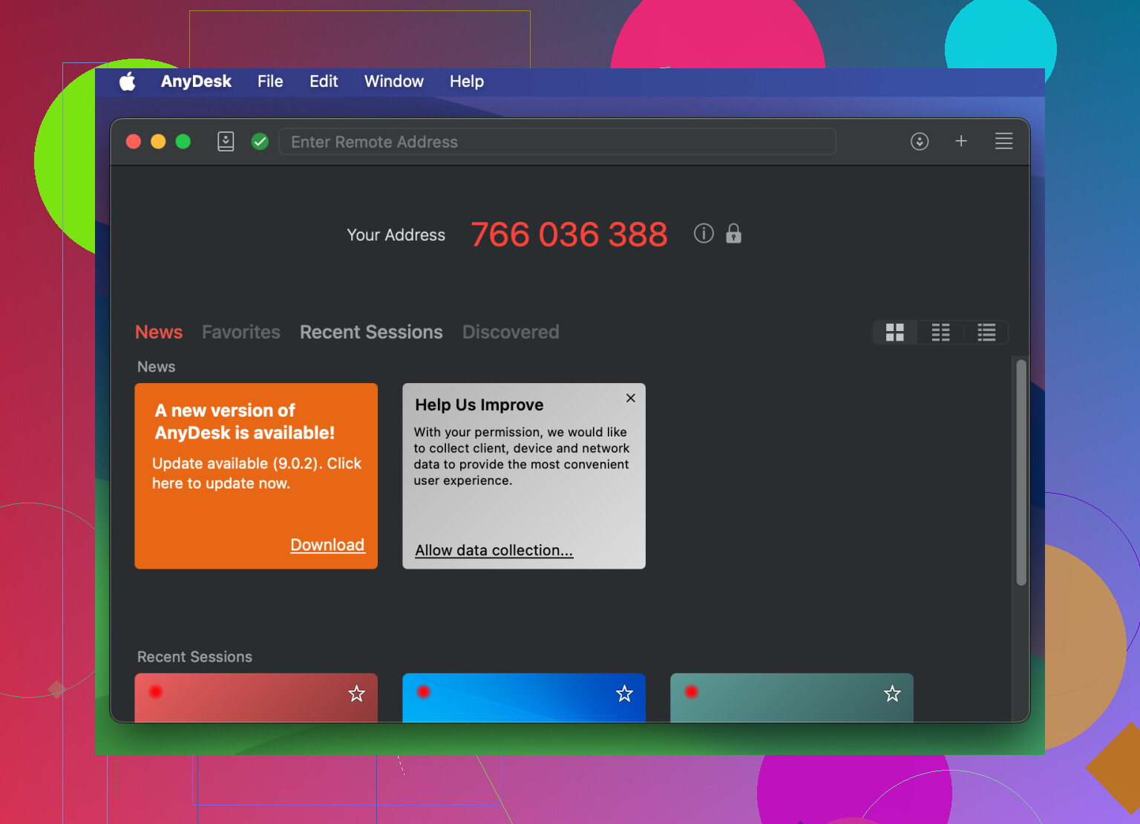Favorite the teal recent session star
Viewport: 1140px width, 824px height.
(x=892, y=693)
